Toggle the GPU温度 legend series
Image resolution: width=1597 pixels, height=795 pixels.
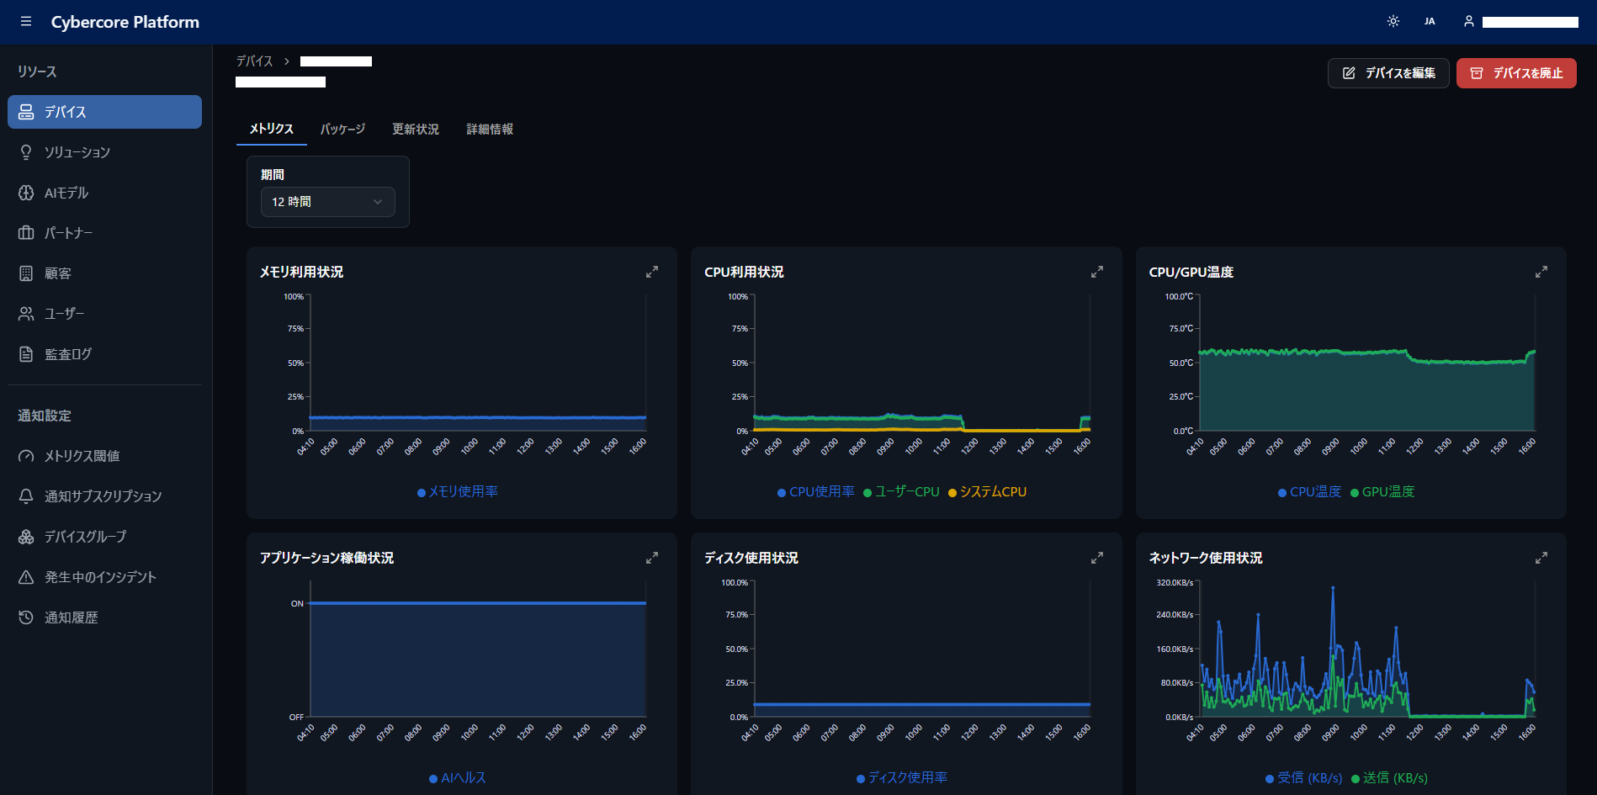tap(1382, 492)
